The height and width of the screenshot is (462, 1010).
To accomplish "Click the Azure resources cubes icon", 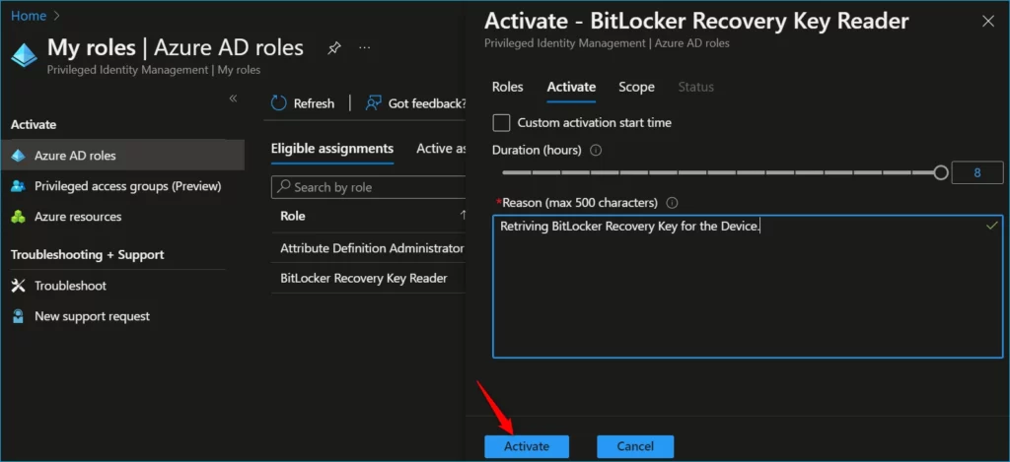I will pyautogui.click(x=18, y=217).
